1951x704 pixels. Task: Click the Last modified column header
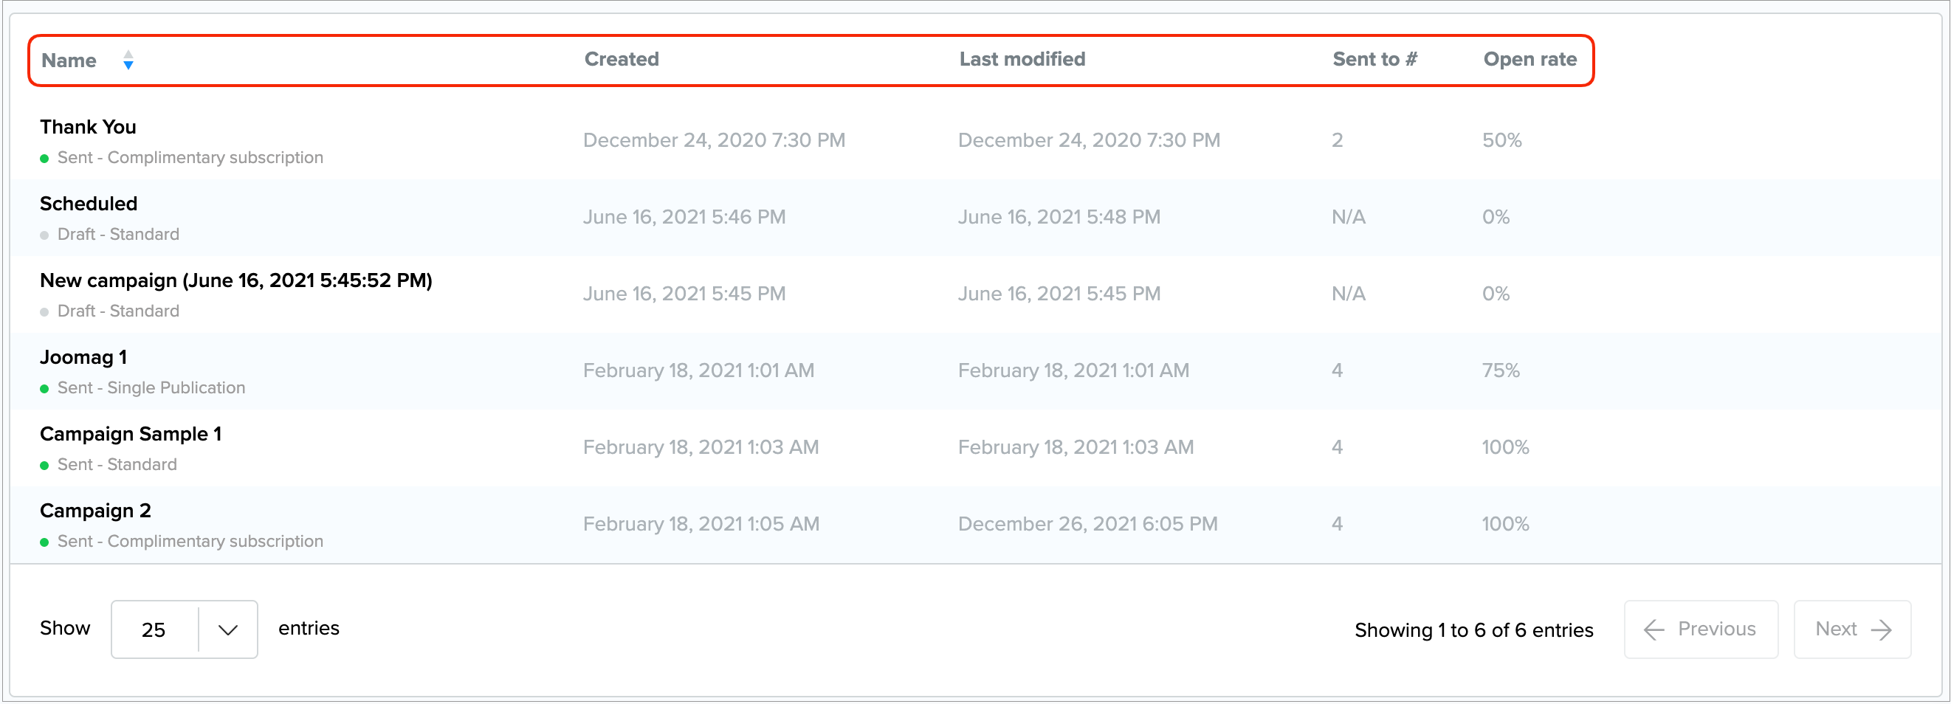pos(1022,59)
